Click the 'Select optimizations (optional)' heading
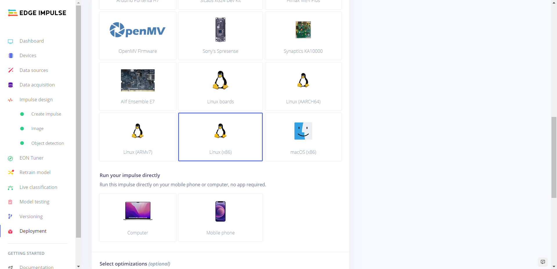The width and height of the screenshot is (557, 269). [x=135, y=264]
